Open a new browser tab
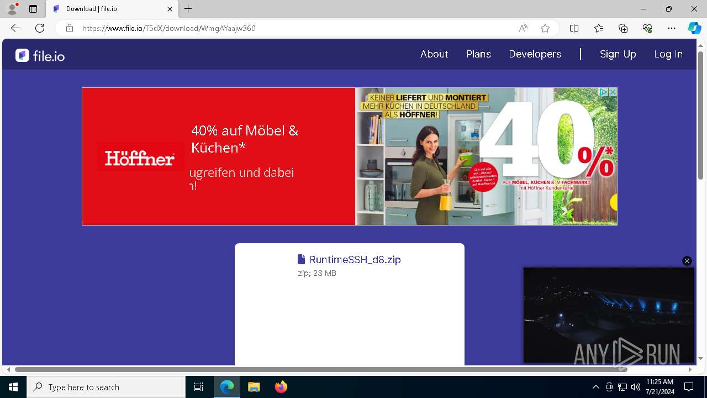 click(188, 9)
